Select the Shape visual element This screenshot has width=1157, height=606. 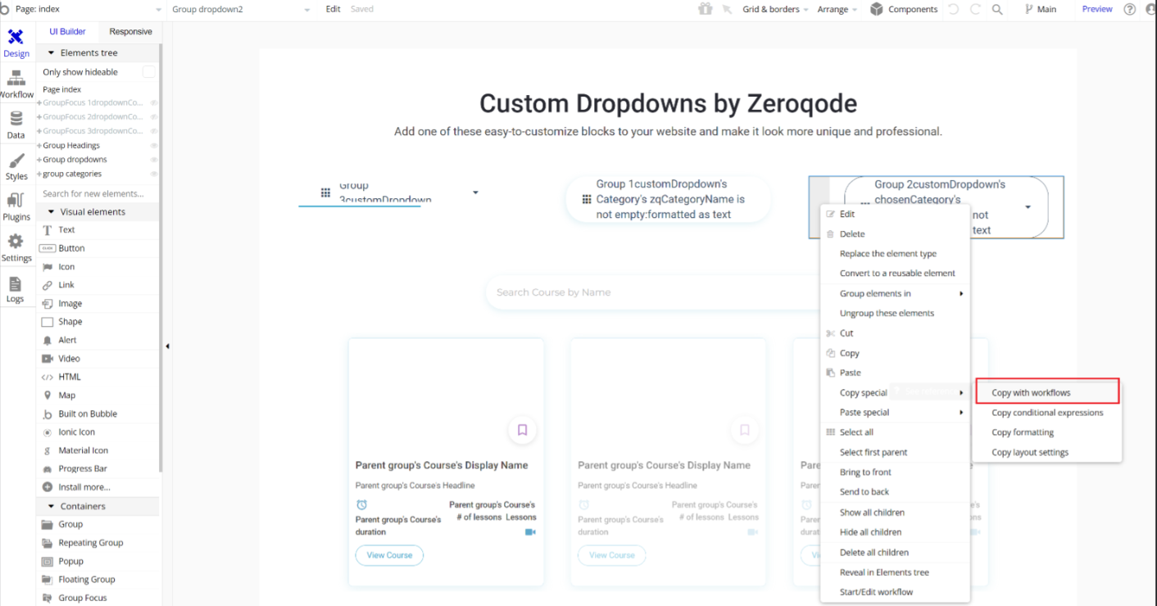click(x=70, y=322)
